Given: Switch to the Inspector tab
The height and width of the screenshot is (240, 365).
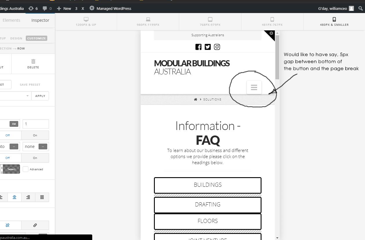Looking at the screenshot, I should [x=40, y=20].
